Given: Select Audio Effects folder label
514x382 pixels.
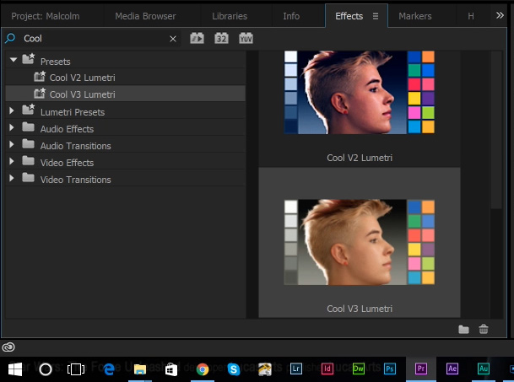Looking at the screenshot, I should tap(67, 129).
